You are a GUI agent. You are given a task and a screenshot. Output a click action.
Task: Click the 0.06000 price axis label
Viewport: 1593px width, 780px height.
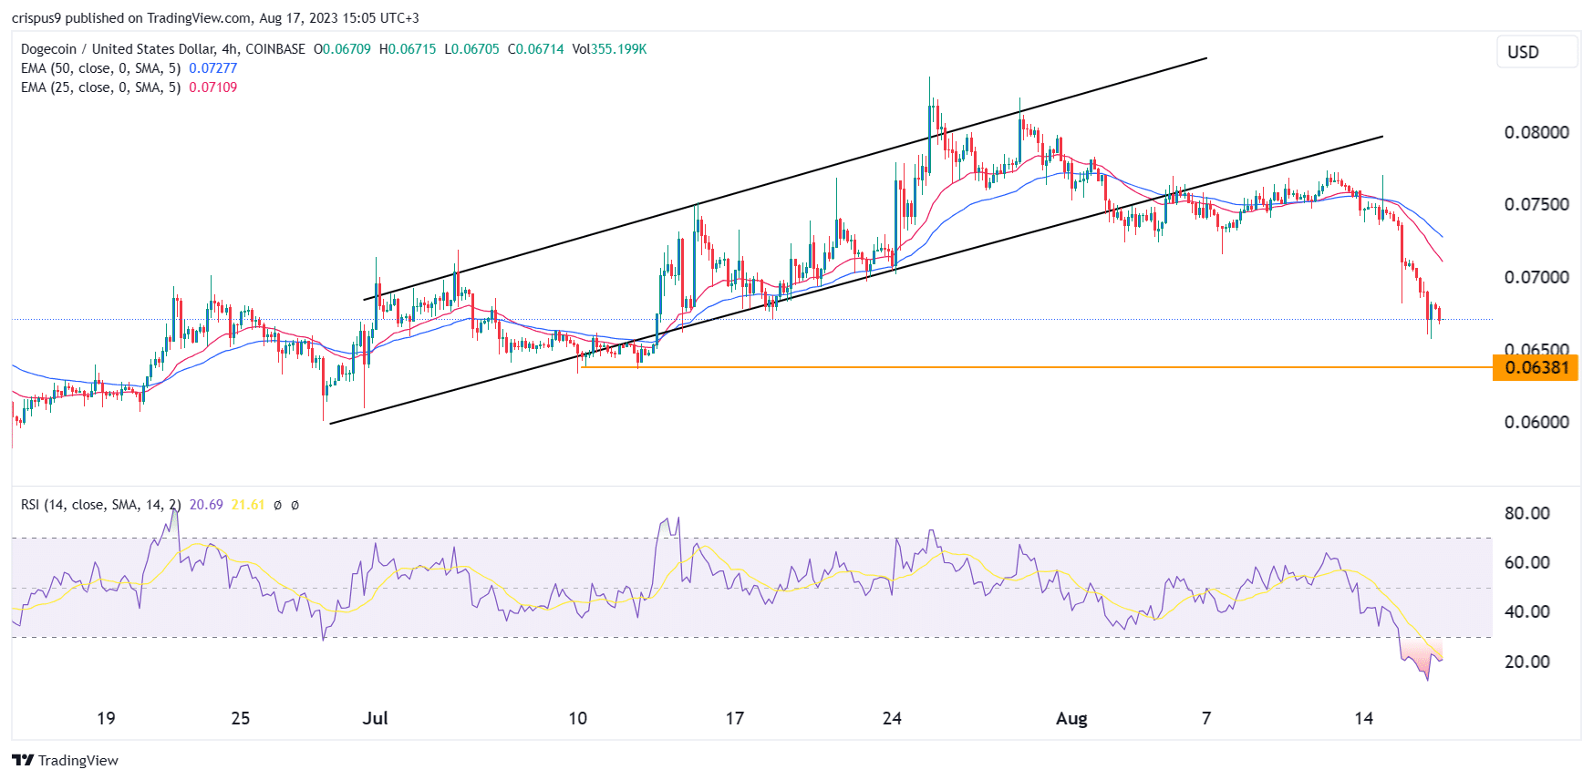[x=1536, y=422]
